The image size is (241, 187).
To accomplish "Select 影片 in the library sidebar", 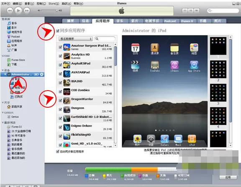I will [12, 28].
